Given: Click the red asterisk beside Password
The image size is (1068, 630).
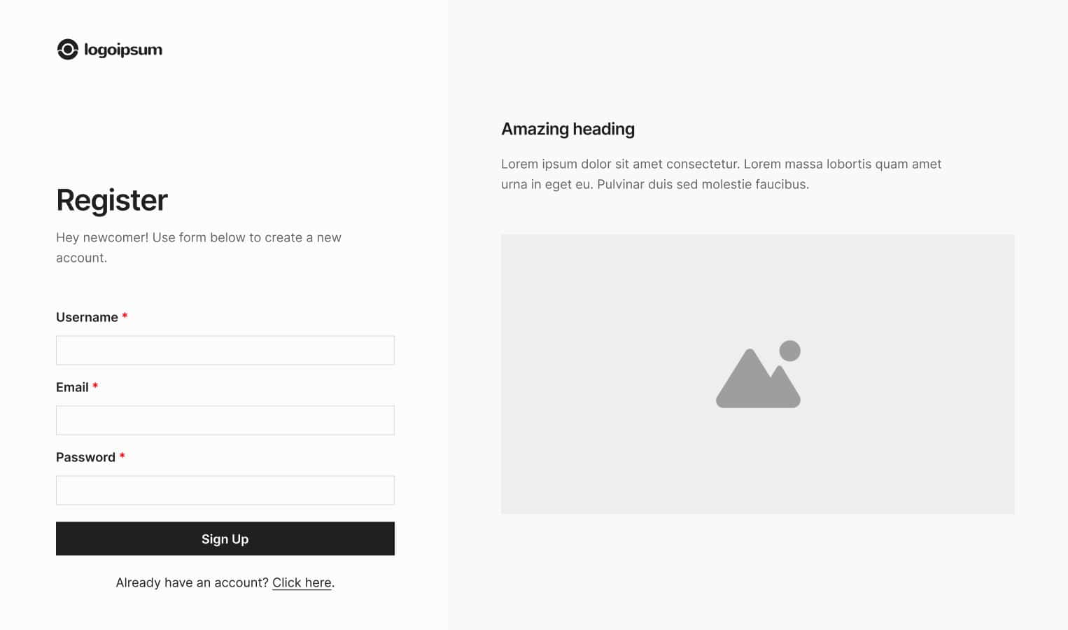Looking at the screenshot, I should pos(122,456).
